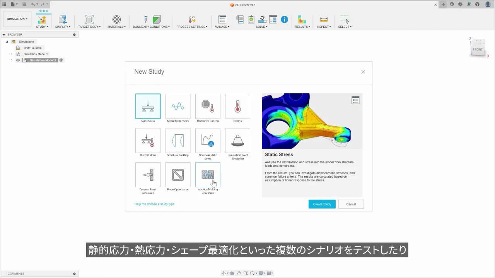Click the Solve refresh icon
Screen dimensions: 495x278
tap(262, 19)
